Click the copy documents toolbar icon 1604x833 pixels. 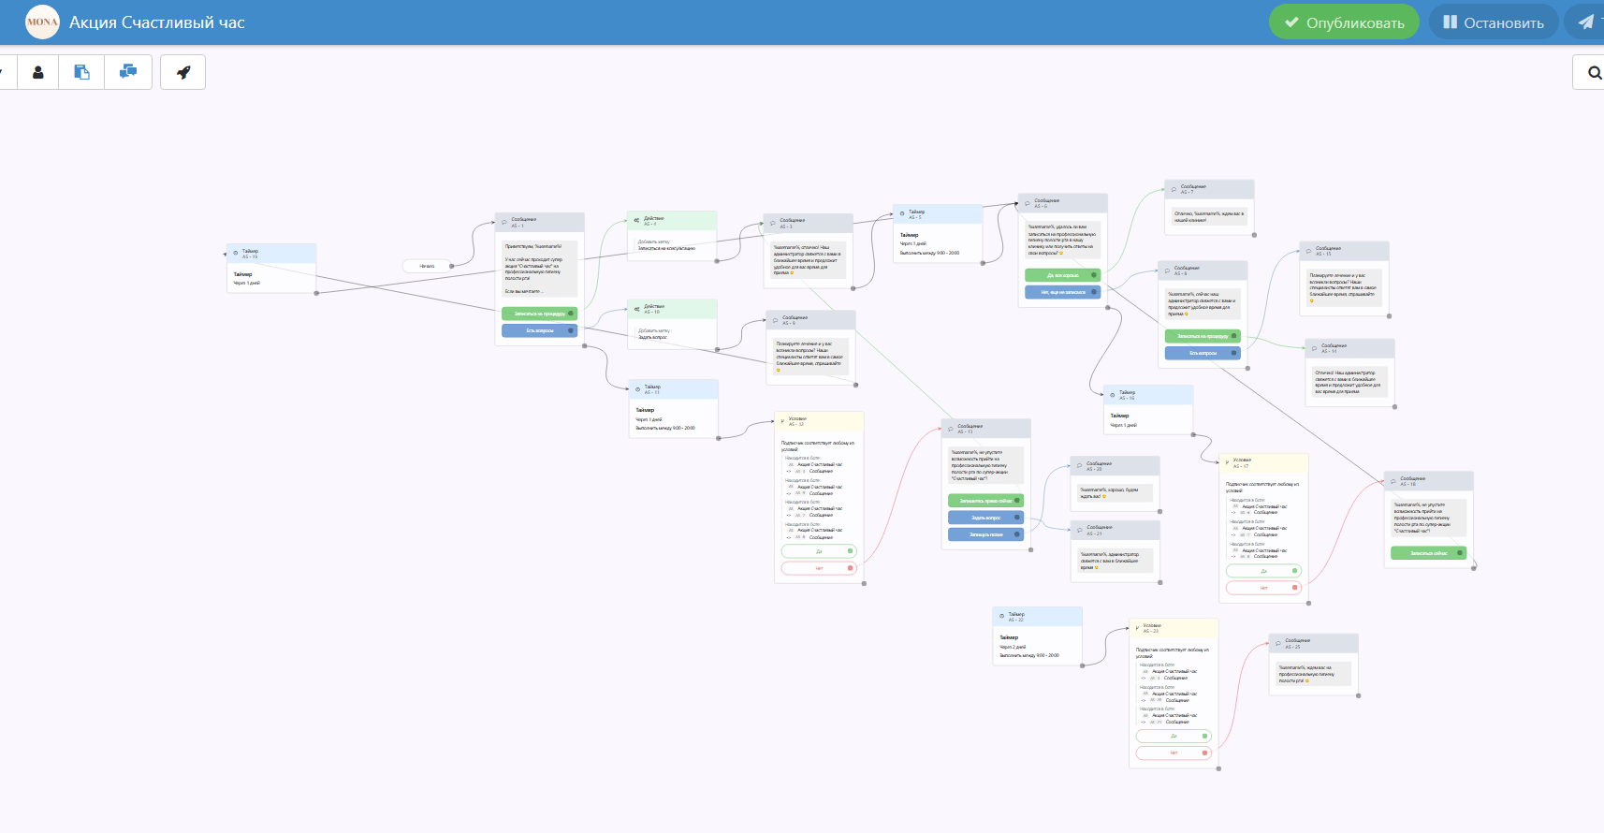coord(82,72)
